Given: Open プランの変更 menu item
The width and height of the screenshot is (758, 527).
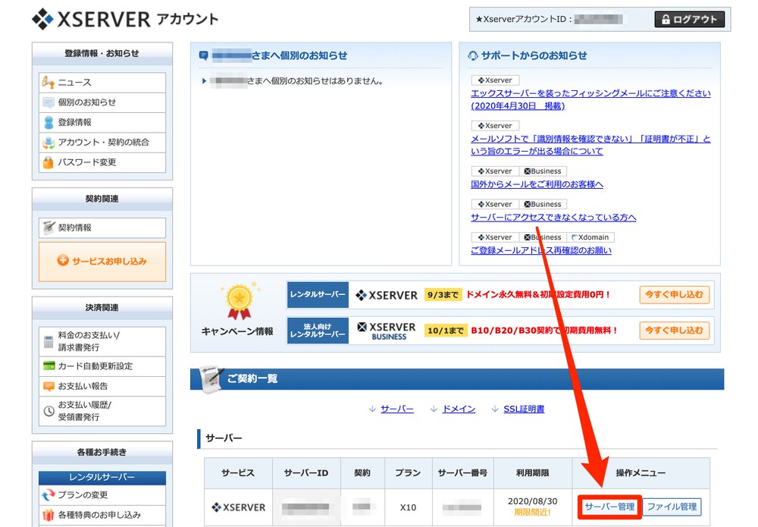Looking at the screenshot, I should pyautogui.click(x=102, y=495).
